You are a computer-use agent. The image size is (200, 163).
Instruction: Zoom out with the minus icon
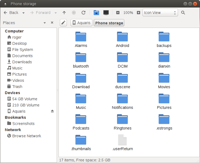tap(118, 13)
